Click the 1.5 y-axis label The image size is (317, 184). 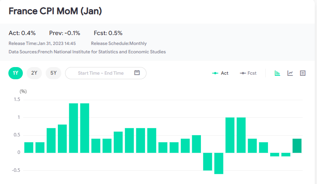point(17,99)
